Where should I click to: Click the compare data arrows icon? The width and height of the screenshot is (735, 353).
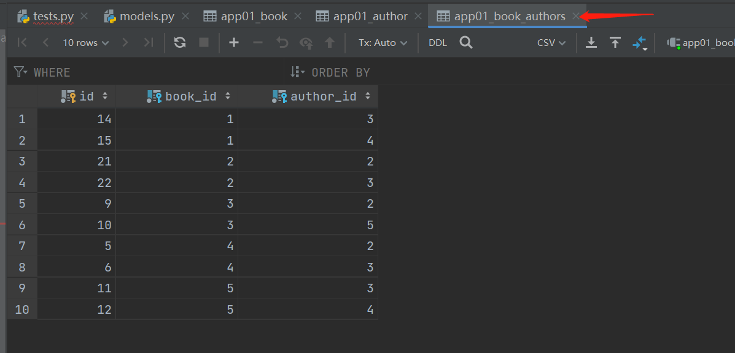pos(639,43)
